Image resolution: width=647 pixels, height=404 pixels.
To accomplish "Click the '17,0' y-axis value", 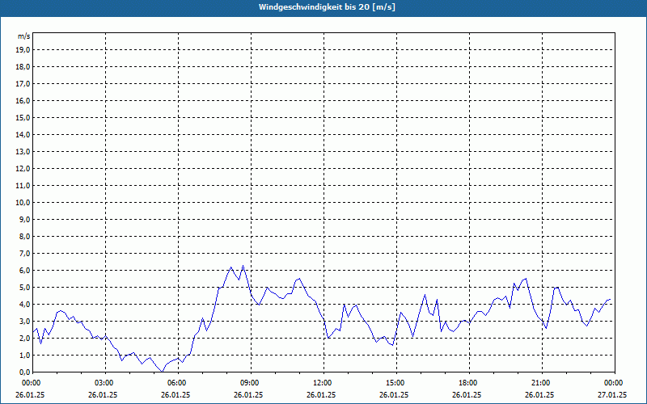I will (23, 84).
